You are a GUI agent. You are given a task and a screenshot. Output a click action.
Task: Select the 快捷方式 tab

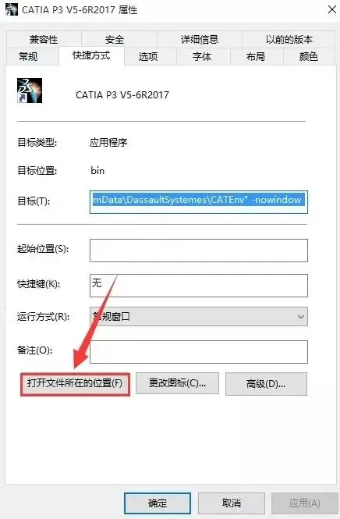pyautogui.click(x=91, y=55)
